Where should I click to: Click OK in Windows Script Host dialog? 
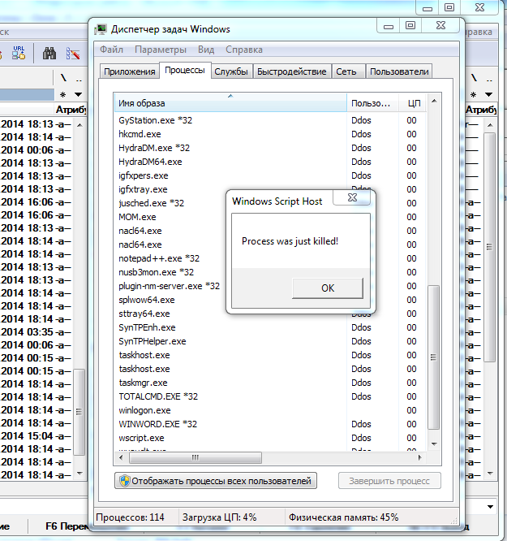point(328,288)
